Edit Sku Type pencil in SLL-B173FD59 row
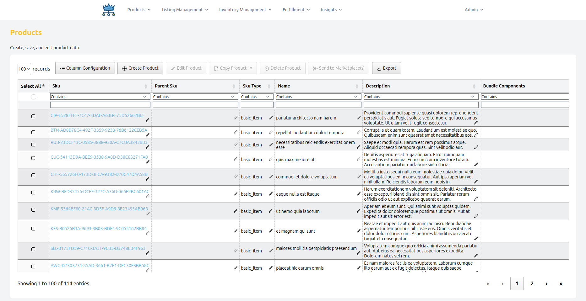Image resolution: width=586 pixels, height=301 pixels. 271,251
